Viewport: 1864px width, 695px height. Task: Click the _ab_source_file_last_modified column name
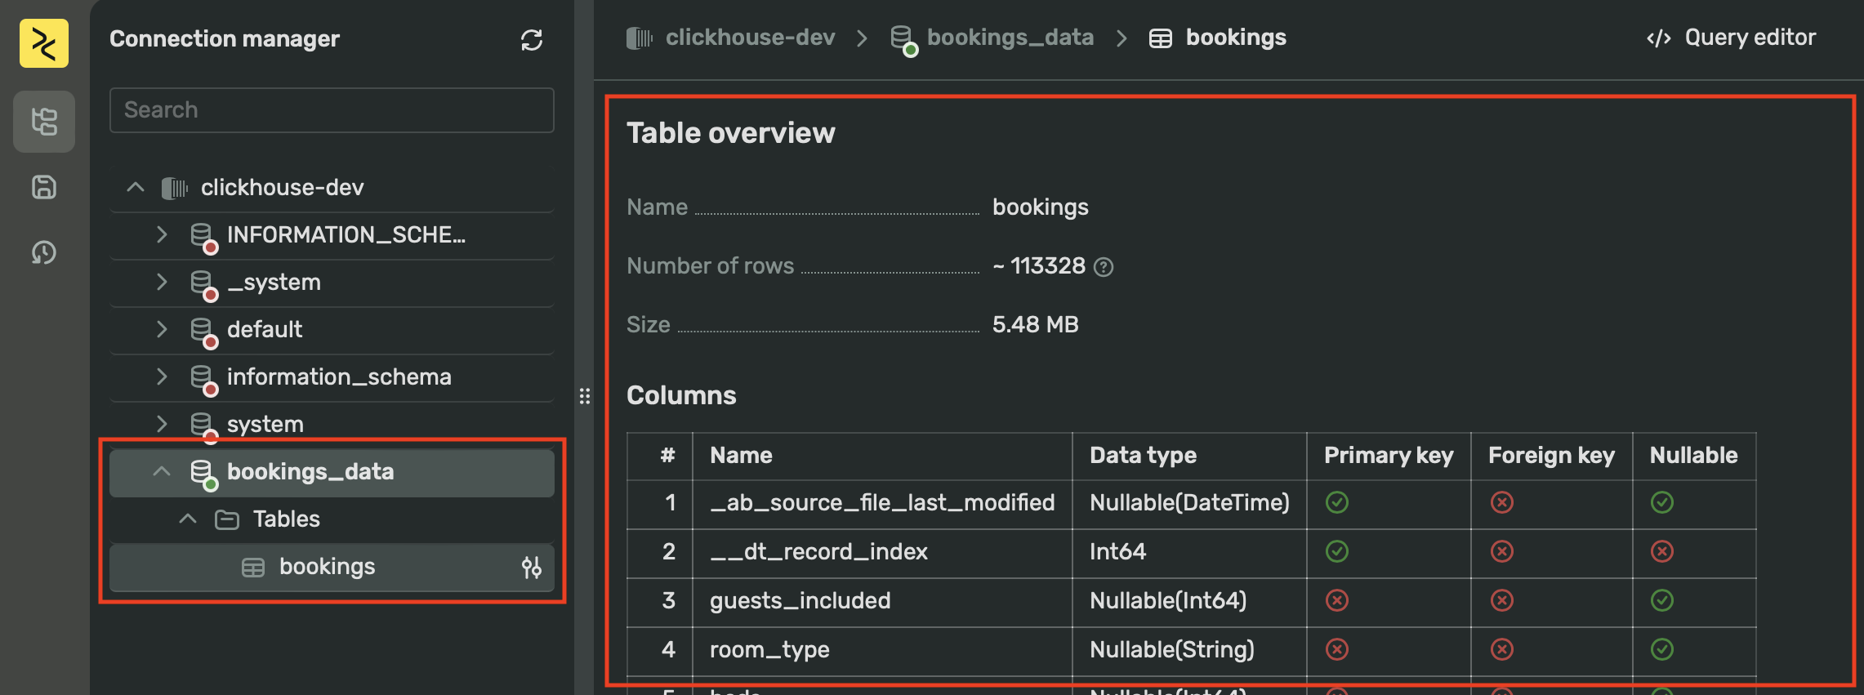882,502
